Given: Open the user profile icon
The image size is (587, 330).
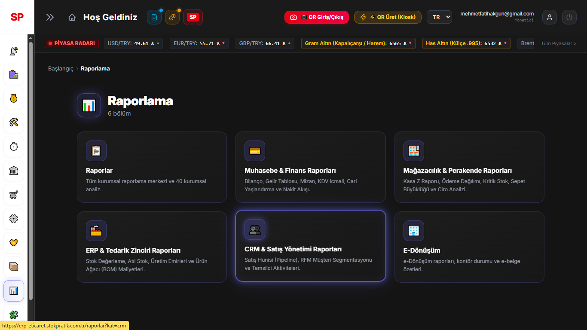Looking at the screenshot, I should (550, 17).
